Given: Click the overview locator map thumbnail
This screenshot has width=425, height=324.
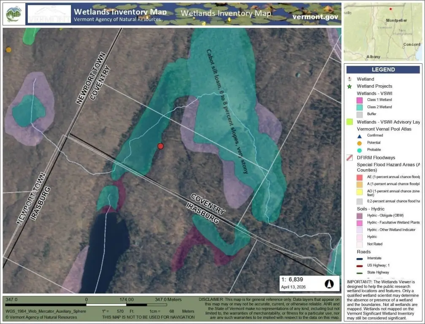Looking at the screenshot, I should pos(383,32).
